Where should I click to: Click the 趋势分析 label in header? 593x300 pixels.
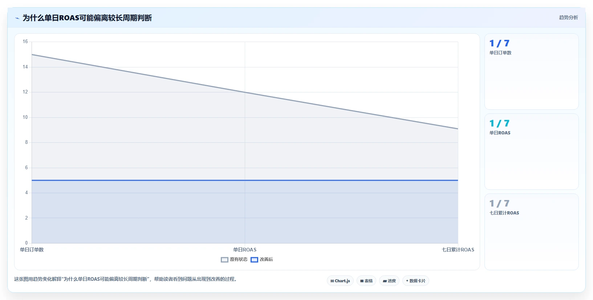(x=568, y=17)
